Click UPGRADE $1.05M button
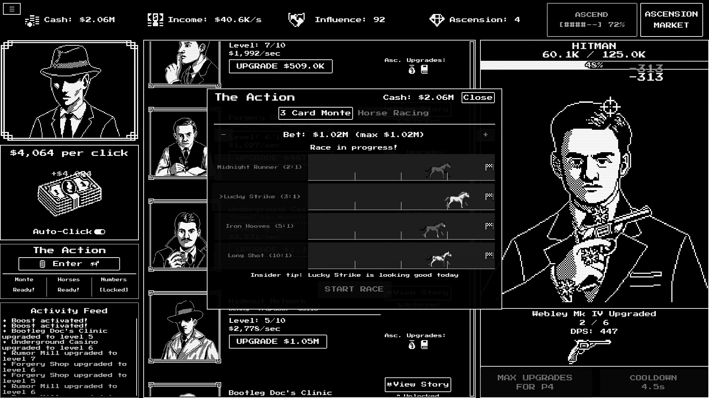 pos(278,342)
